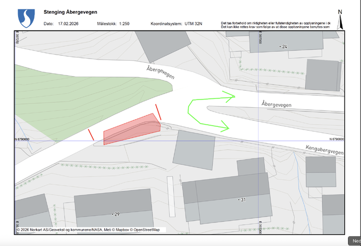Click the OpenStreetMap attribution text
The height and width of the screenshot is (246, 361).
coord(145,230)
